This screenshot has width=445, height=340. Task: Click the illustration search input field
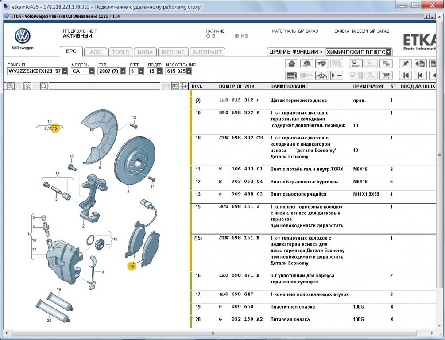(x=104, y=86)
